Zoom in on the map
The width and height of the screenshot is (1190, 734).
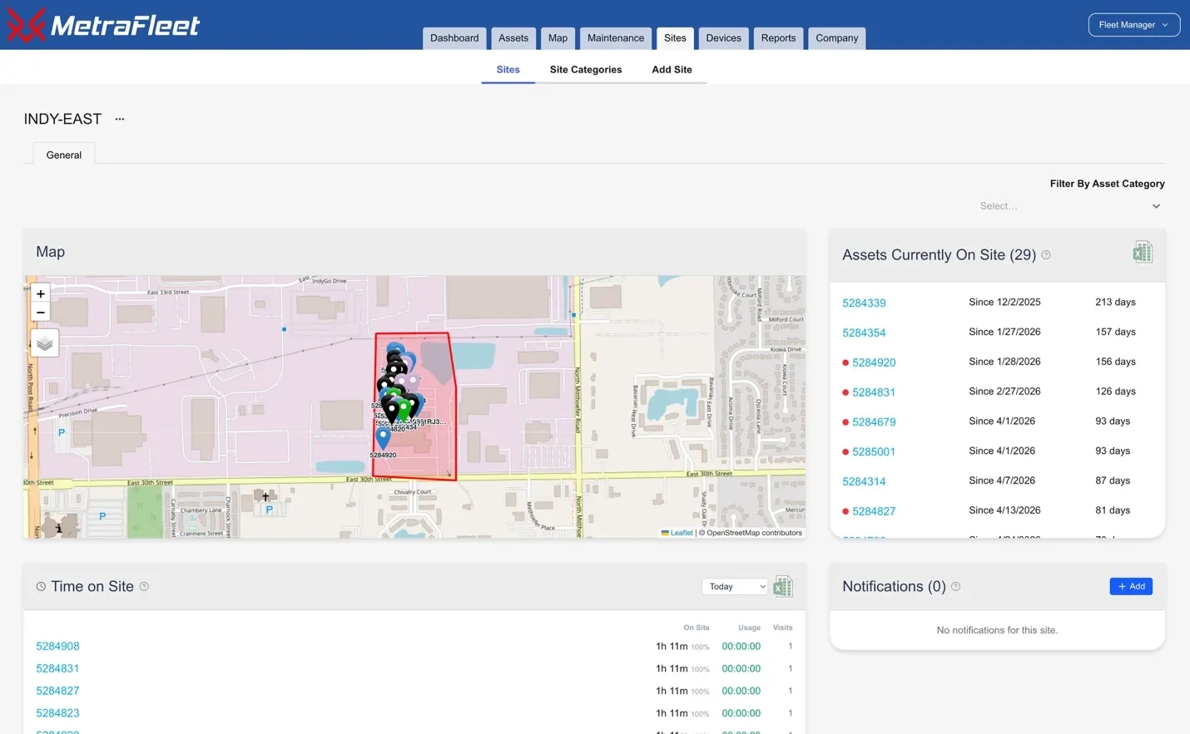point(41,293)
